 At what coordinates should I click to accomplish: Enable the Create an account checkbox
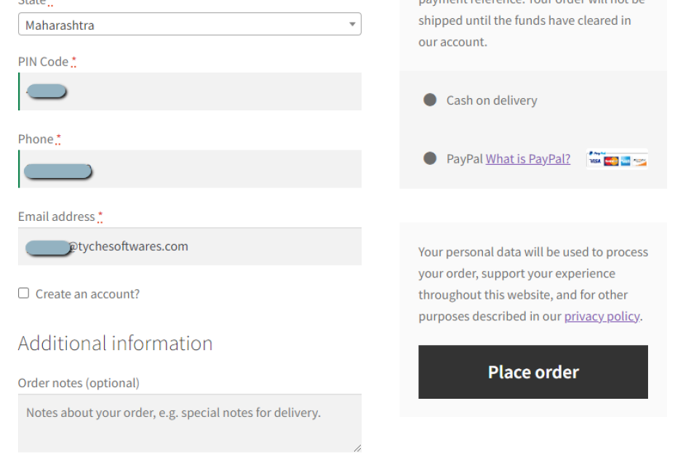tap(23, 293)
